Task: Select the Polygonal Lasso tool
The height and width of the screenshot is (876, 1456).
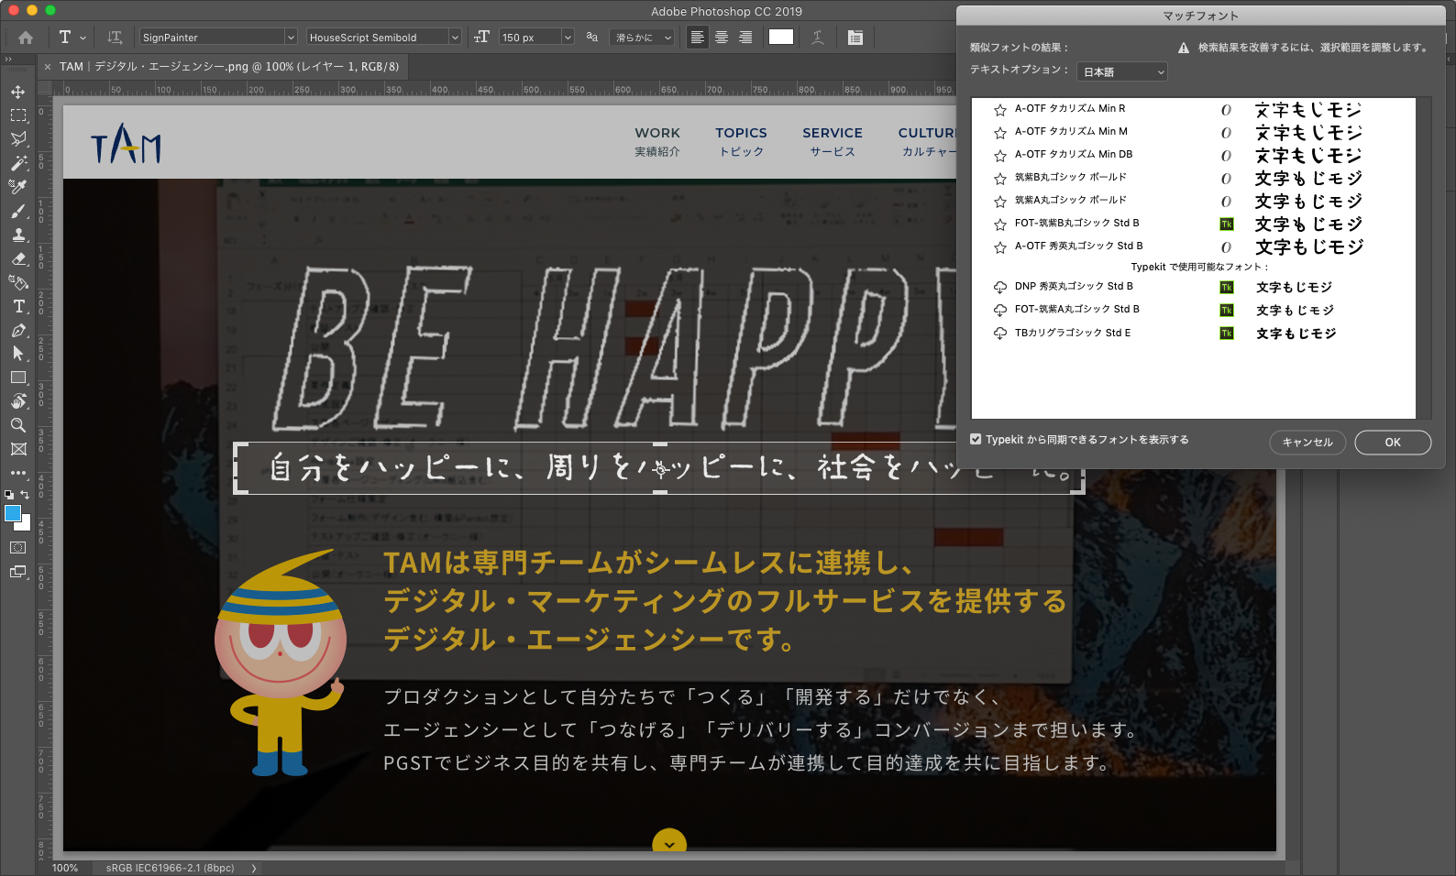Action: (x=18, y=139)
